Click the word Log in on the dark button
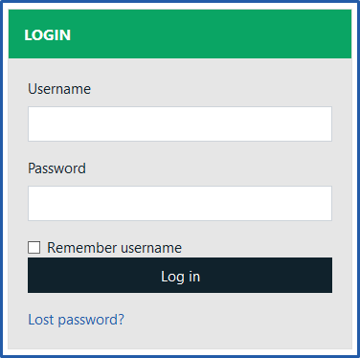360x358 pixels. [x=180, y=277]
